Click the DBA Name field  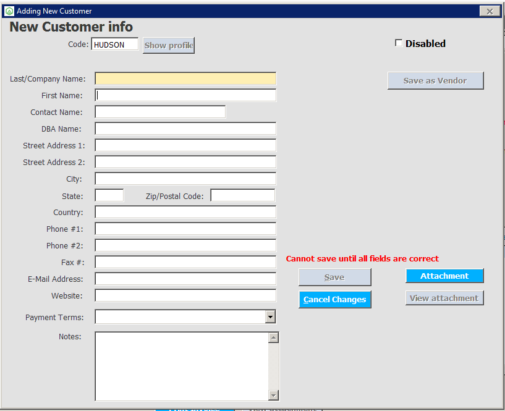[185, 129]
